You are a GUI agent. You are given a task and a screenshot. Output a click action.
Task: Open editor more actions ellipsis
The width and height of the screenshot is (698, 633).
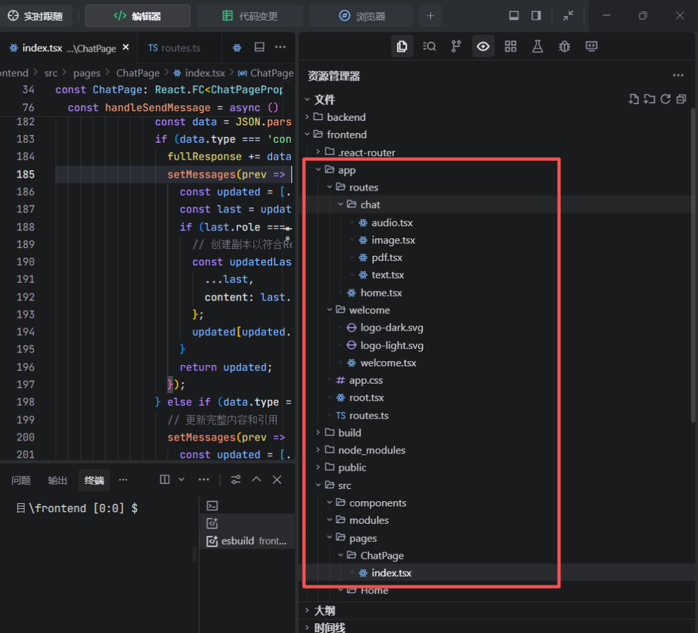pyautogui.click(x=280, y=47)
